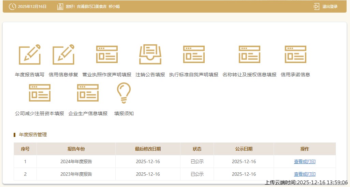Open 执行标准自我声明填报 icon

point(194,54)
